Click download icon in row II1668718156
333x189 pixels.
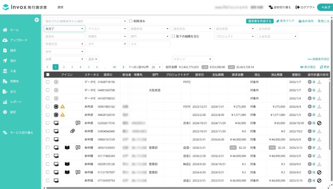click(x=319, y=82)
